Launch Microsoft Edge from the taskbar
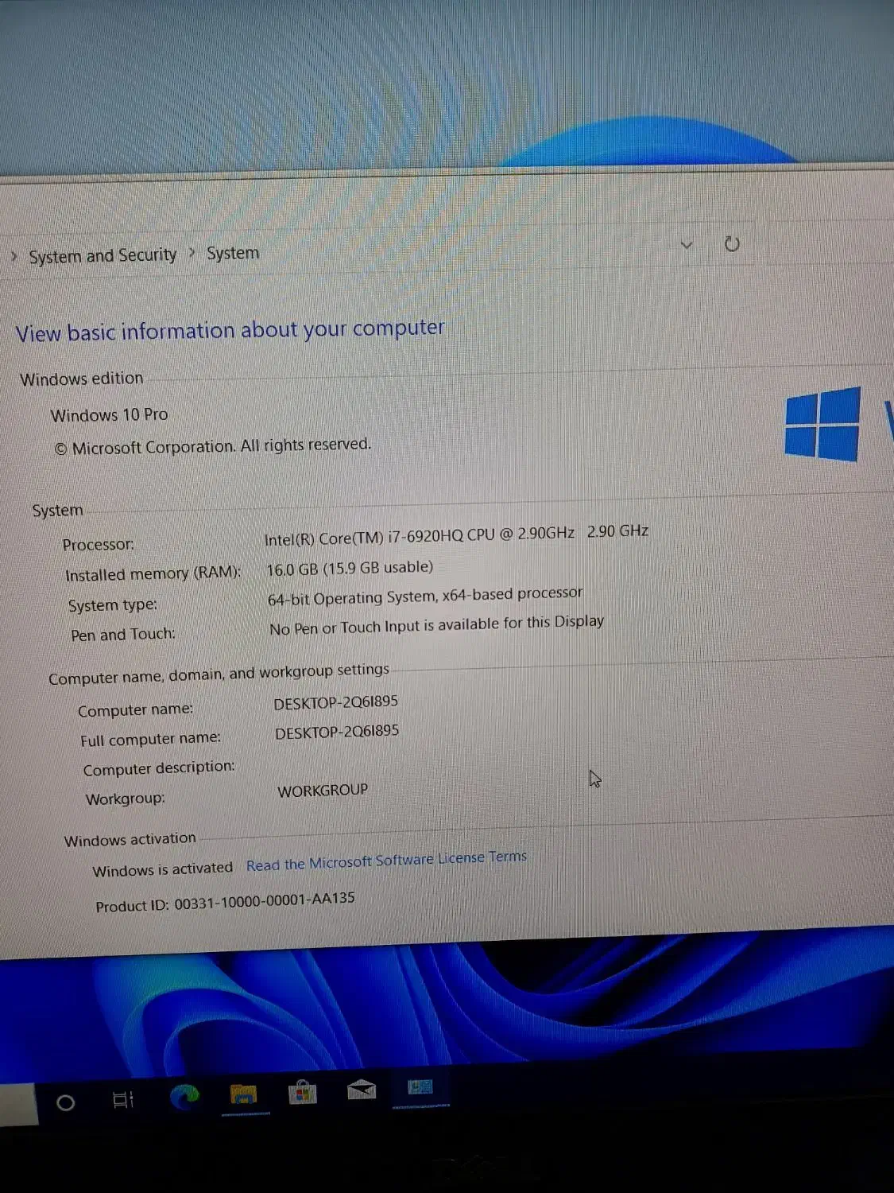894x1193 pixels. point(184,1098)
